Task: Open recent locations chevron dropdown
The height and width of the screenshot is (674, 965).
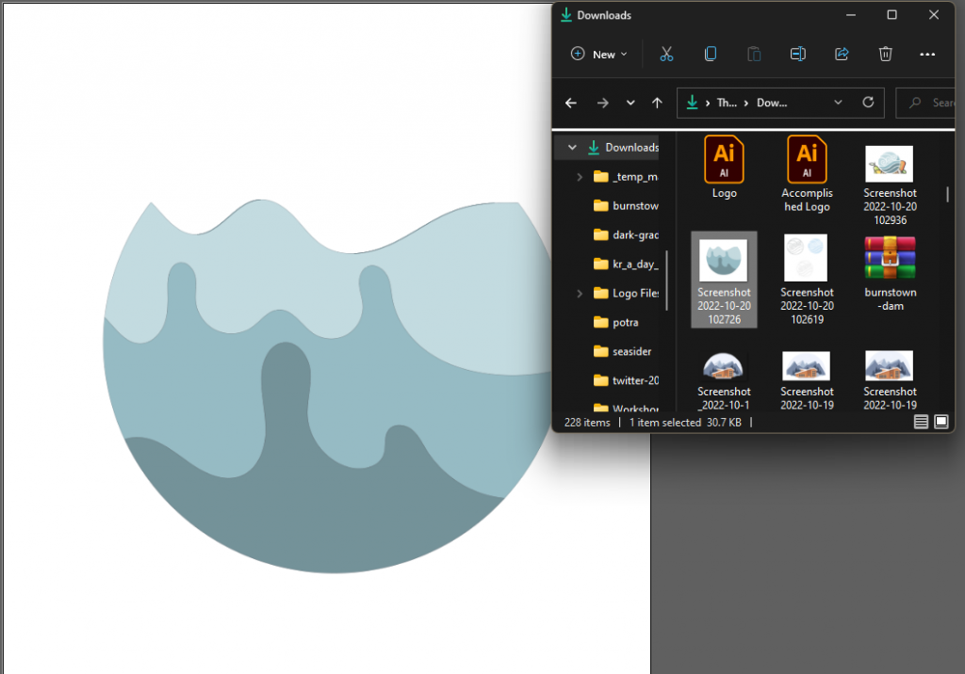Action: [630, 103]
